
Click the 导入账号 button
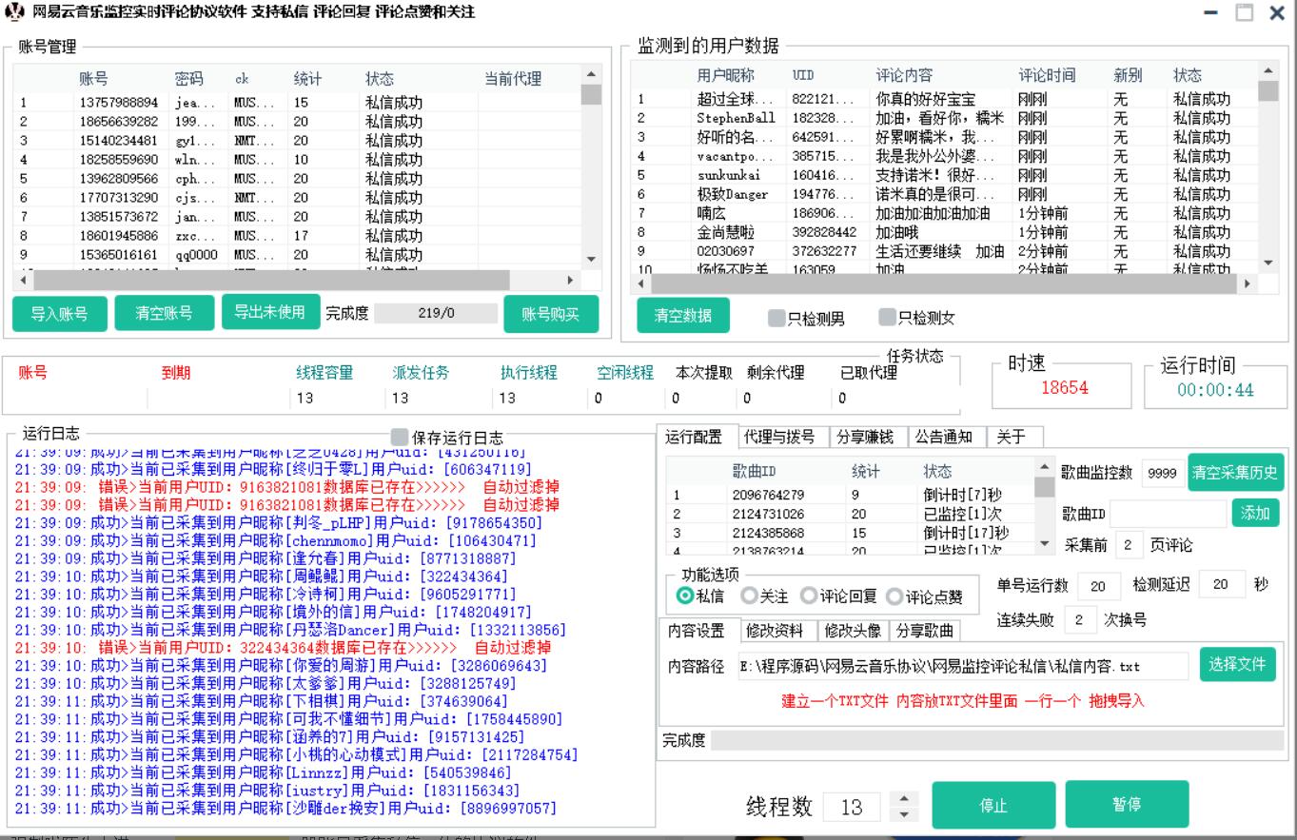click(x=59, y=314)
